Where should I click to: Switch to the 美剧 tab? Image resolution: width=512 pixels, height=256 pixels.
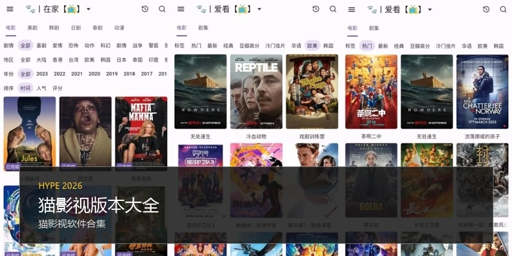(32, 28)
